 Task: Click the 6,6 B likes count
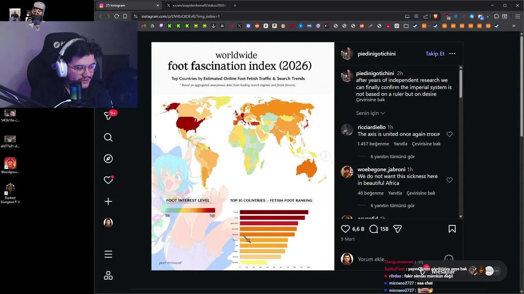pos(358,229)
